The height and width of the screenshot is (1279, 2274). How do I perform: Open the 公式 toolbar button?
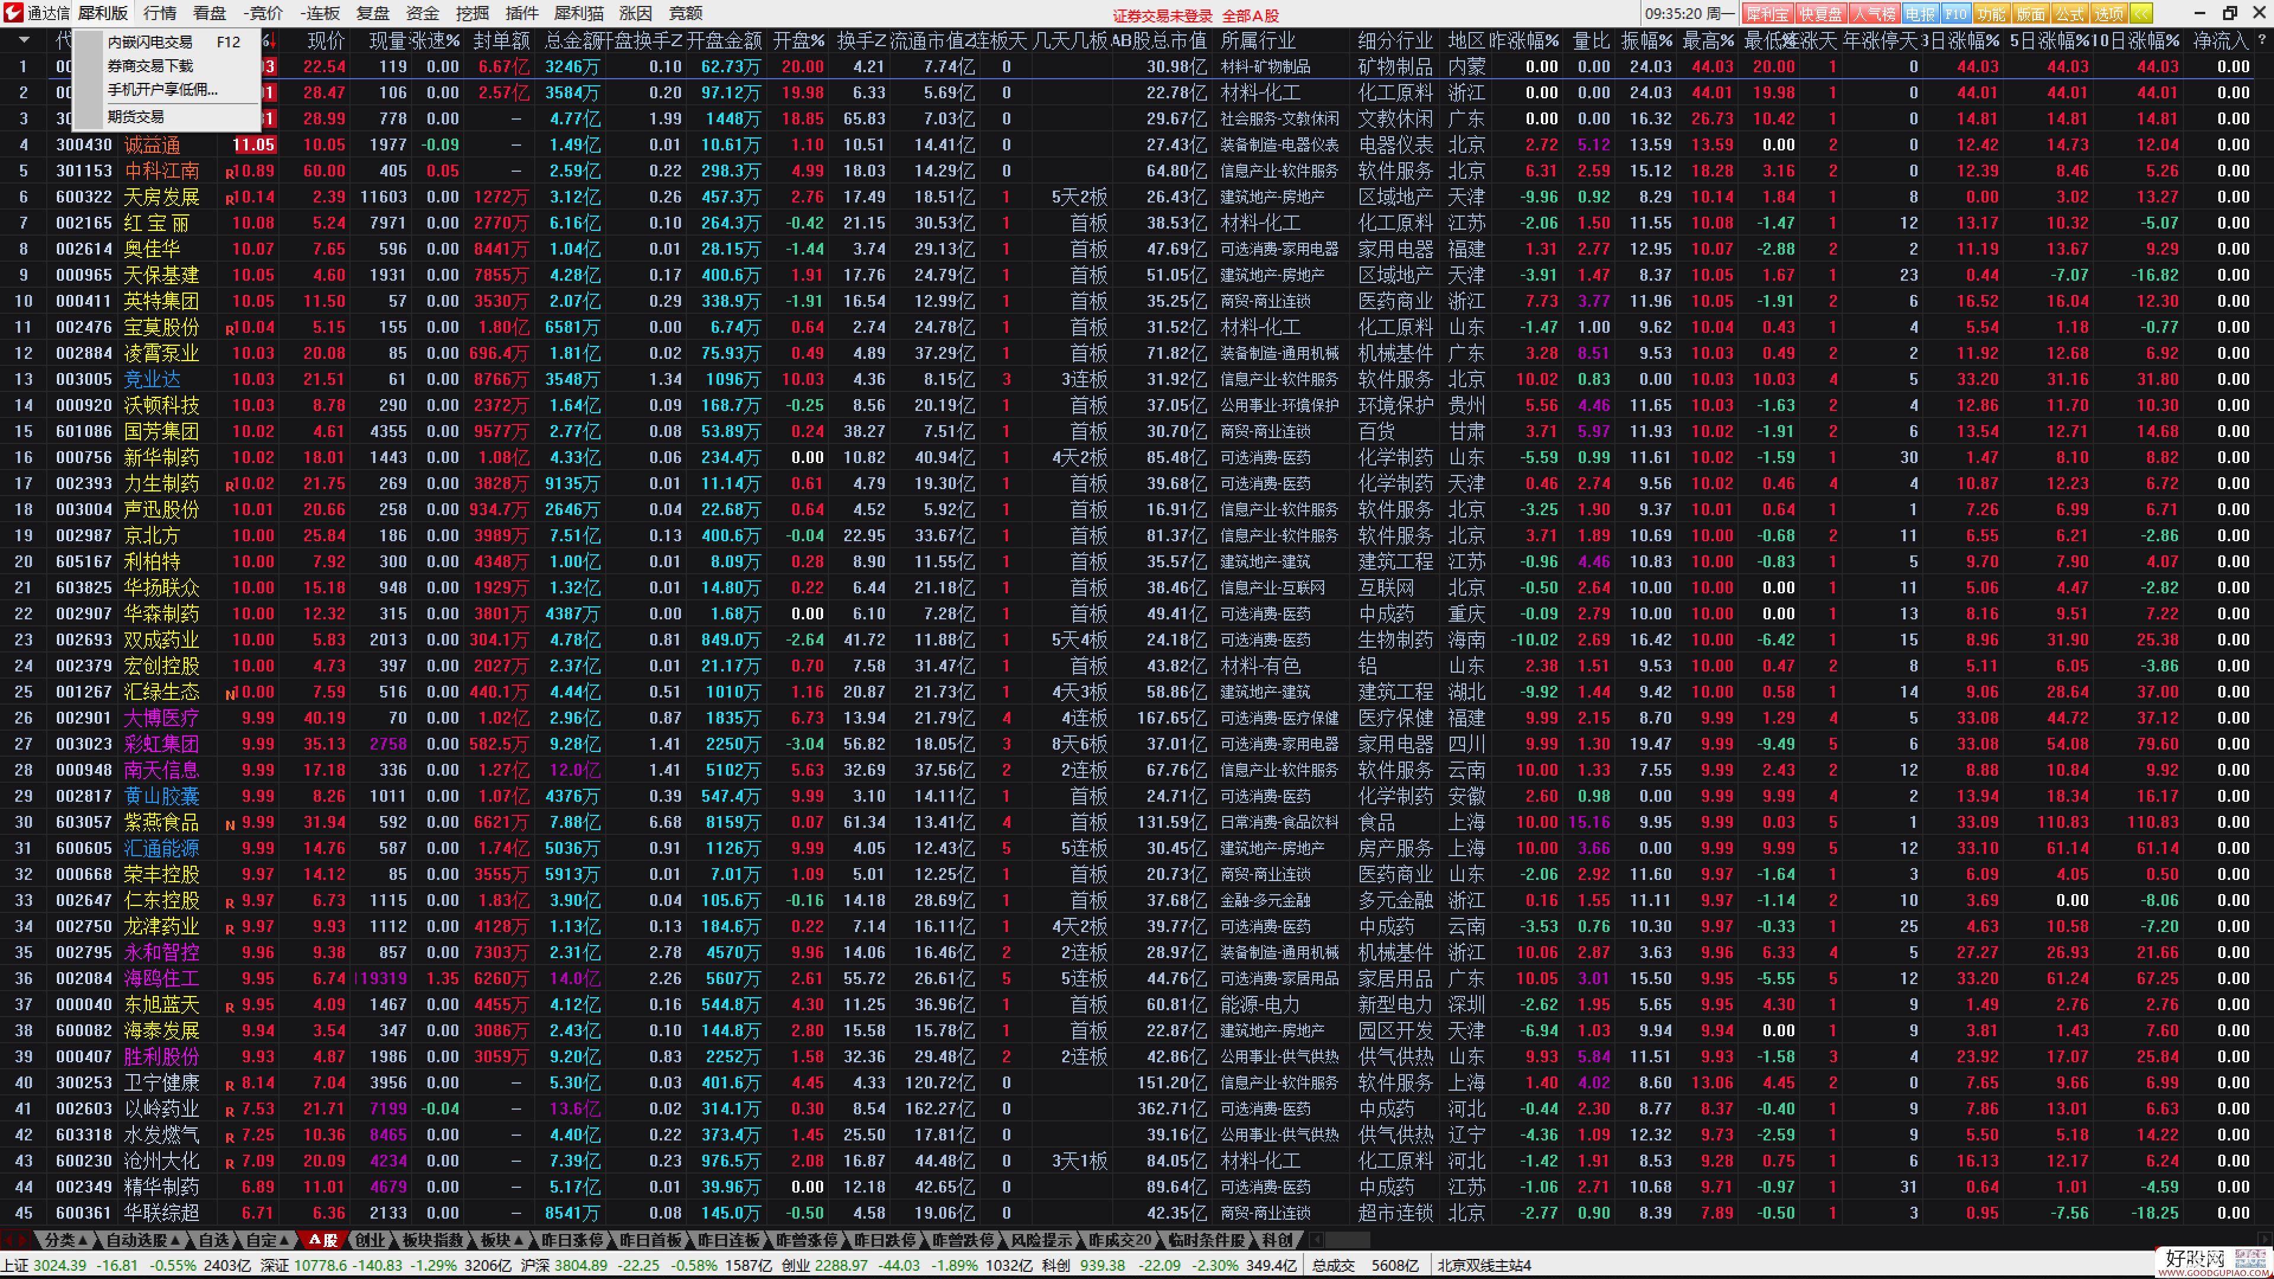coord(2069,13)
